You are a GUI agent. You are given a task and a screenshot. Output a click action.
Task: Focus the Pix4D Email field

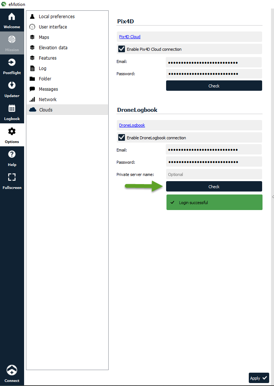click(x=214, y=62)
